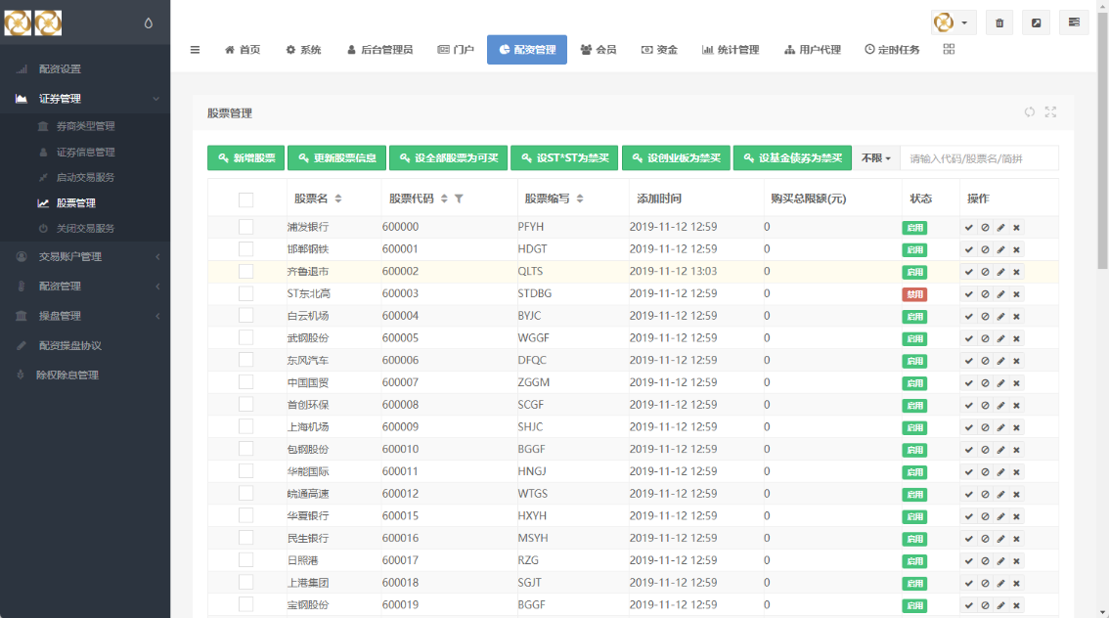The width and height of the screenshot is (1109, 618).
Task: Click the 更新股票信息 button
Action: pos(336,158)
